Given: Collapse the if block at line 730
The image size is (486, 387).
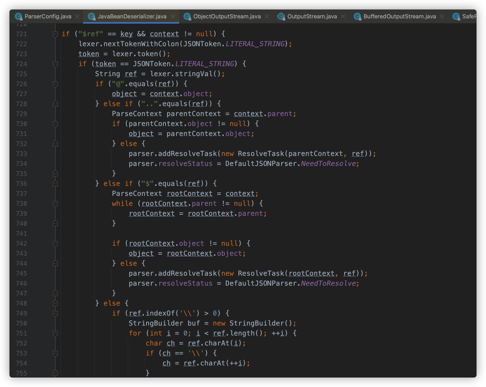Looking at the screenshot, I should pyautogui.click(x=55, y=124).
